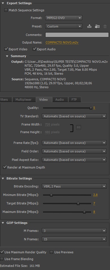Collapse the Export Settings section
The width and height of the screenshot is (110, 270).
pyautogui.click(x=3, y=3)
